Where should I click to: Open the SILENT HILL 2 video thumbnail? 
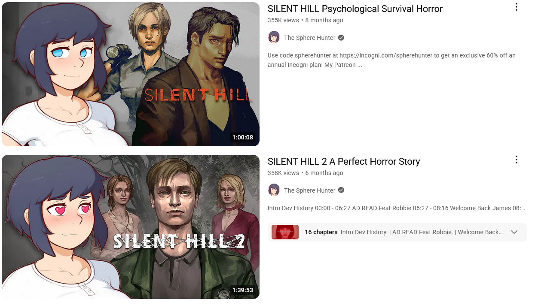[x=131, y=227]
